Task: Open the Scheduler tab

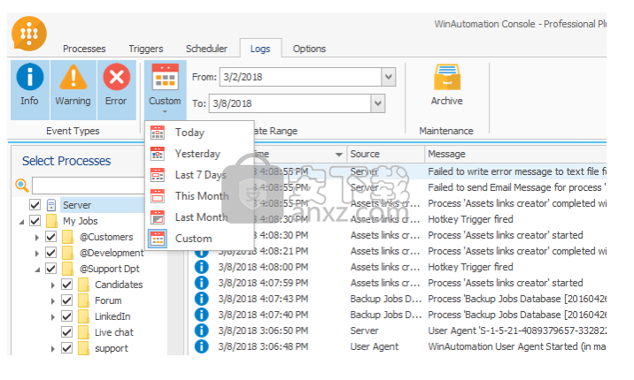Action: coord(206,49)
